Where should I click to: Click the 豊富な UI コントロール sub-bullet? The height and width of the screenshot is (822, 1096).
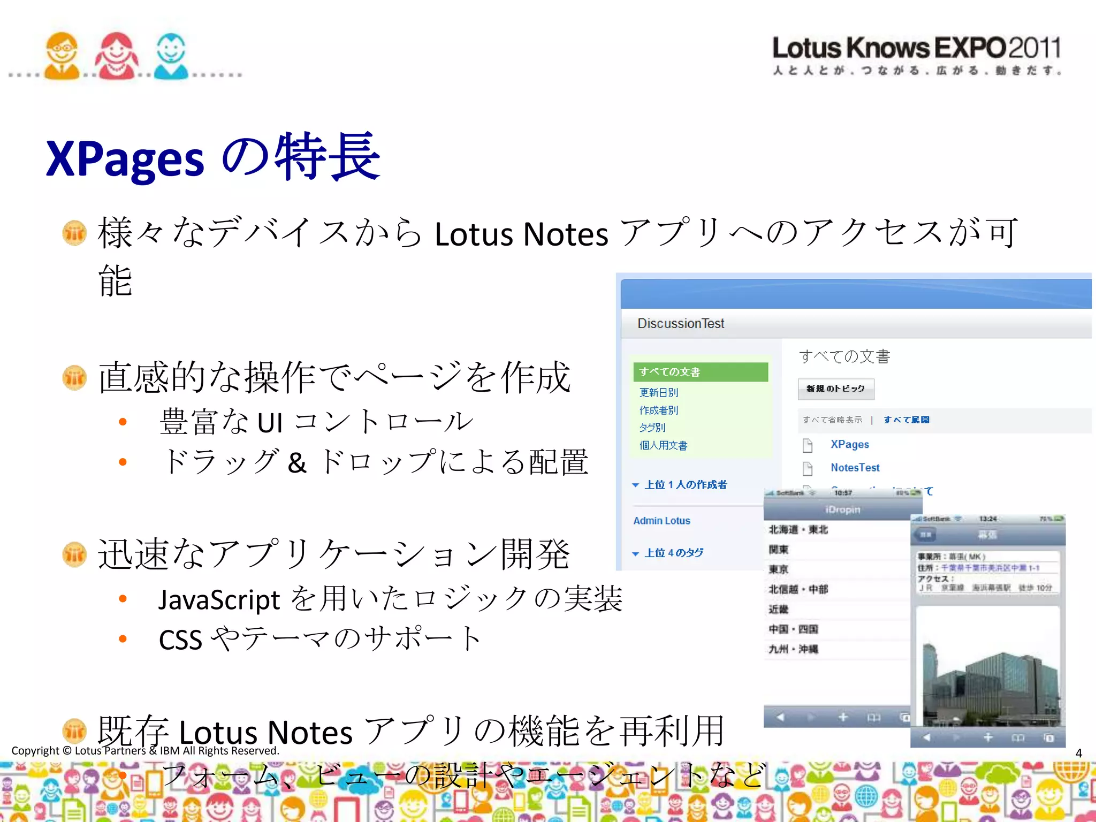coord(316,421)
